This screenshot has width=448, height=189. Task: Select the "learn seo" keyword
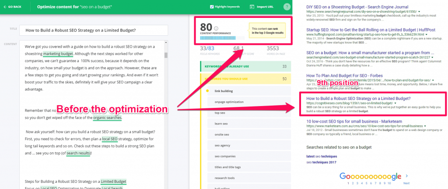pos(249,124)
